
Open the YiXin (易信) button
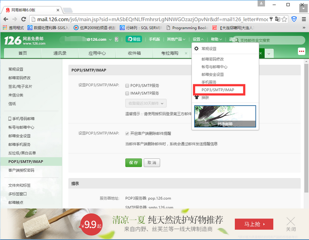[x=134, y=39]
